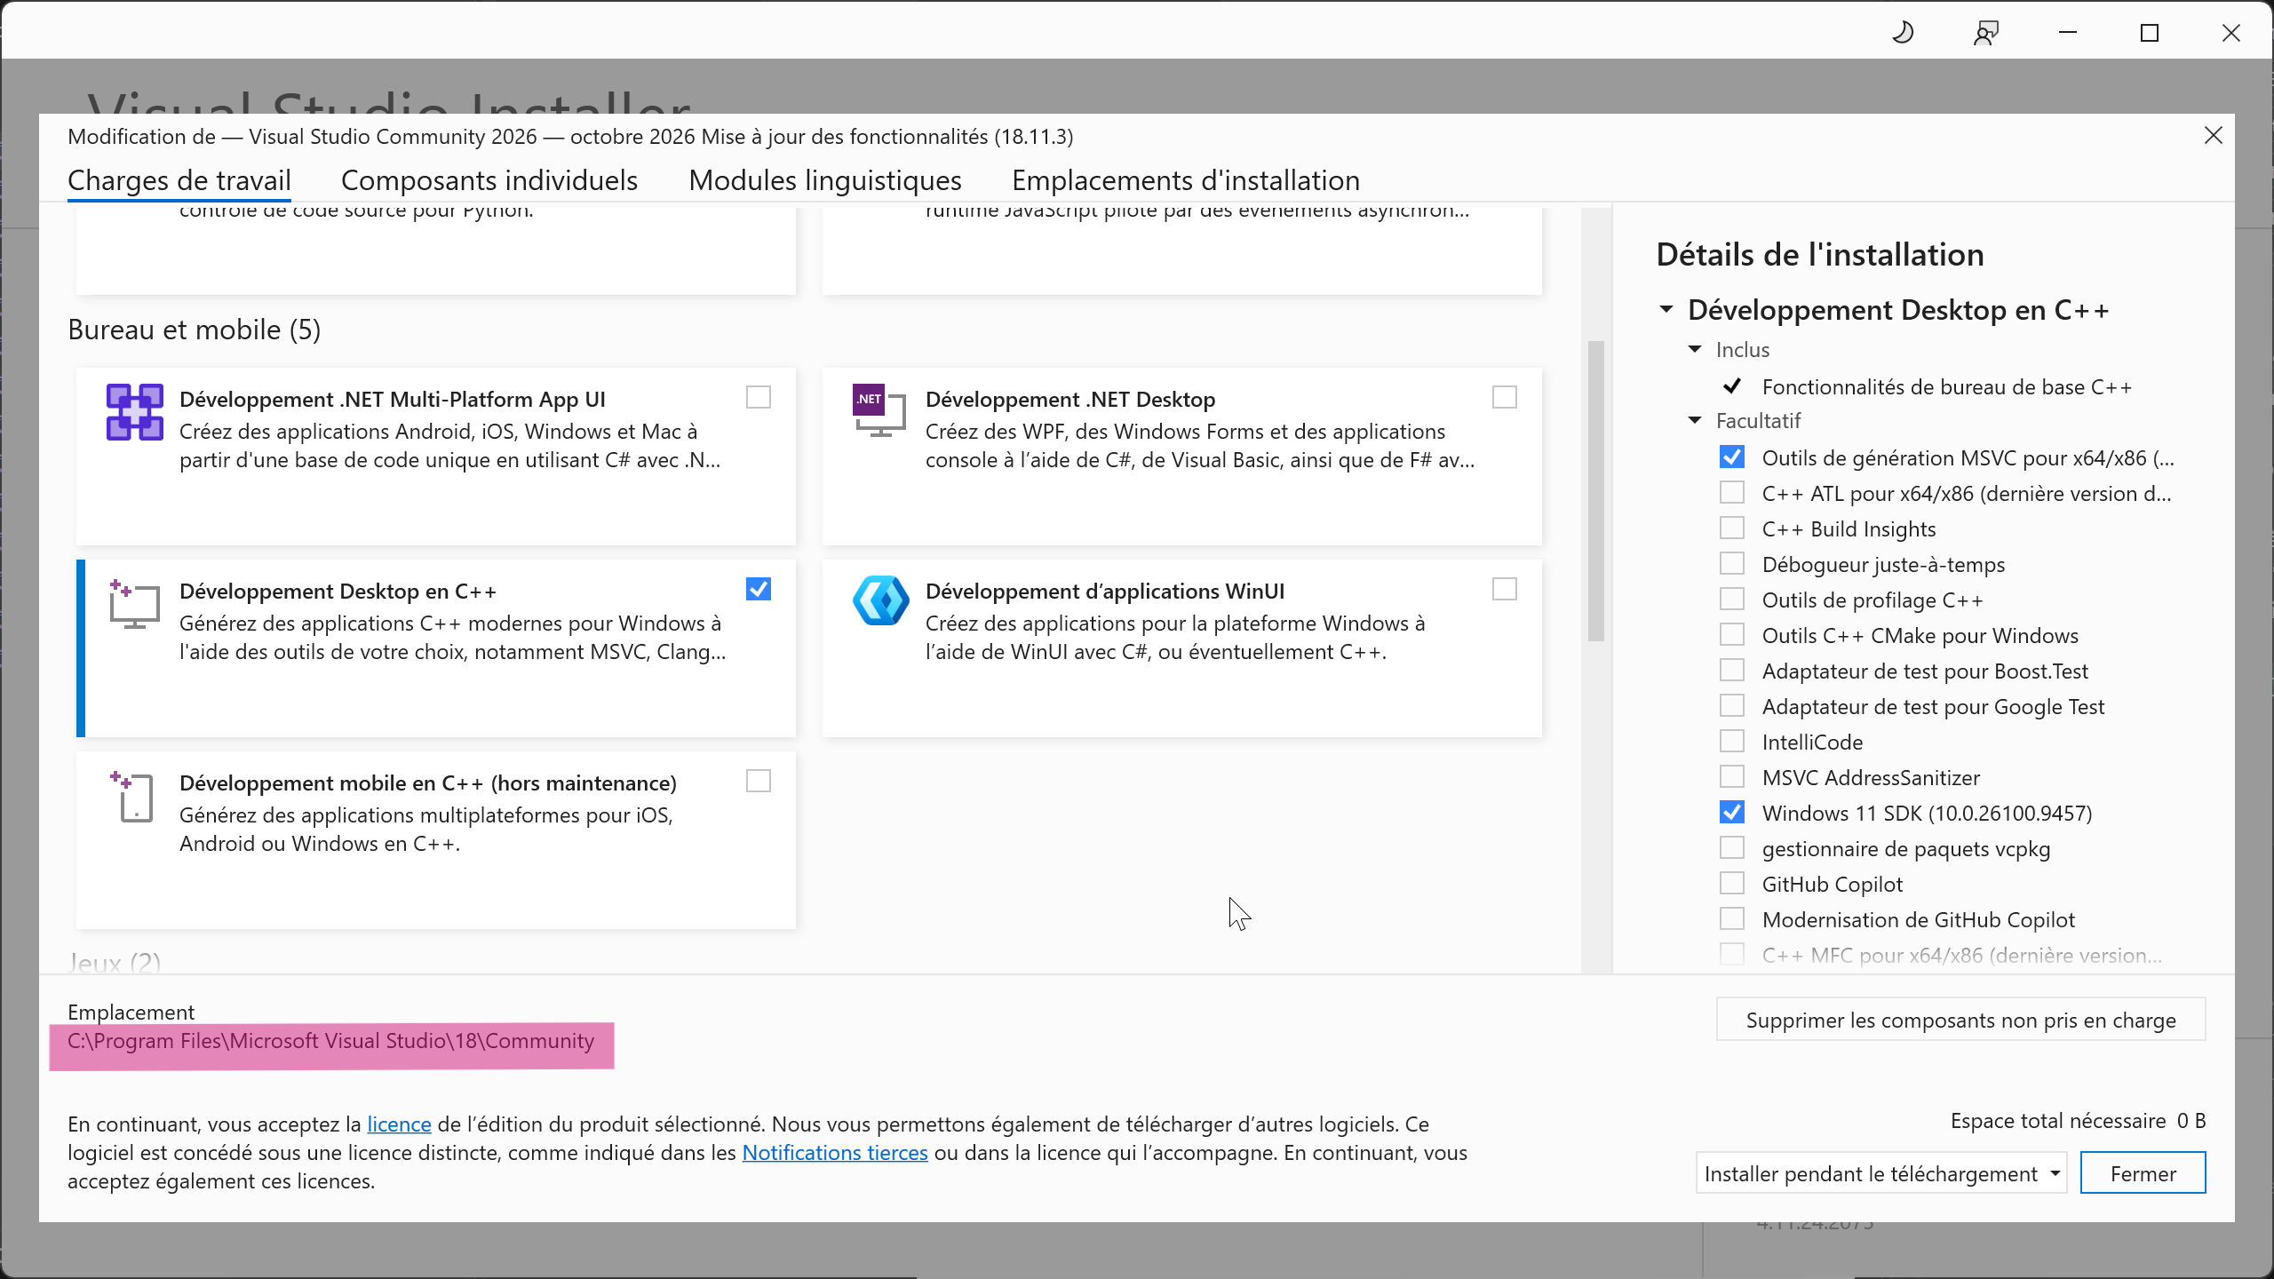Enable C++ ATL pour x64/x86 option
Viewport: 2274px width, 1279px height.
pyautogui.click(x=1732, y=493)
